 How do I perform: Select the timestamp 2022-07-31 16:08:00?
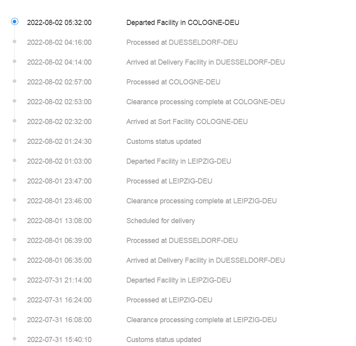pos(59,320)
